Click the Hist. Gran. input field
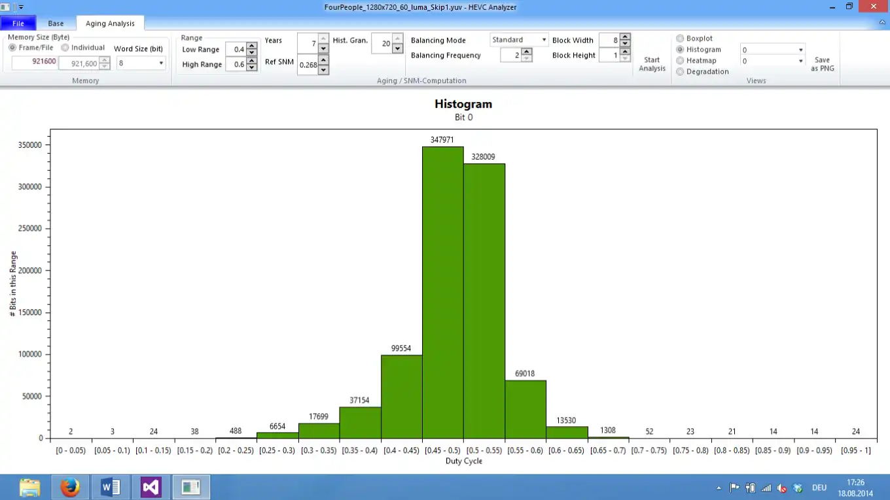Viewport: 890px width, 500px height. (x=382, y=43)
